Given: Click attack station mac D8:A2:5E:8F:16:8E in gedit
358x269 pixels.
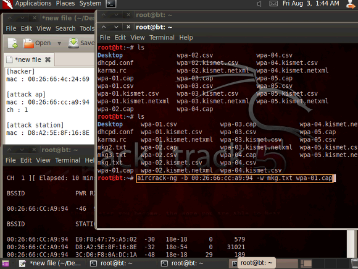Looking at the screenshot, I should click(48, 133).
